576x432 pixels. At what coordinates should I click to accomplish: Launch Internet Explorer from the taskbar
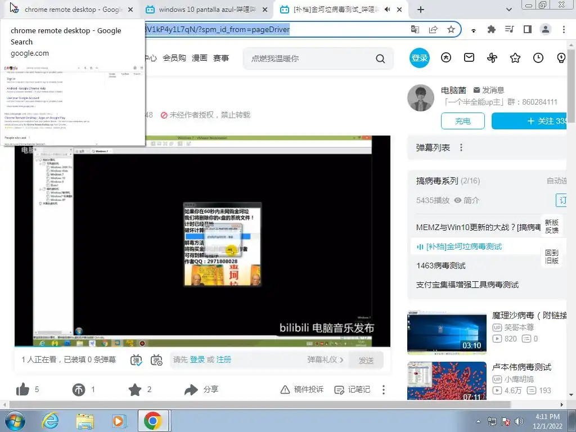50,421
